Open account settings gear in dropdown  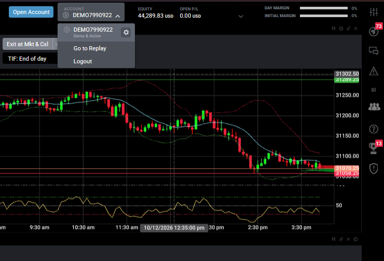tap(126, 32)
